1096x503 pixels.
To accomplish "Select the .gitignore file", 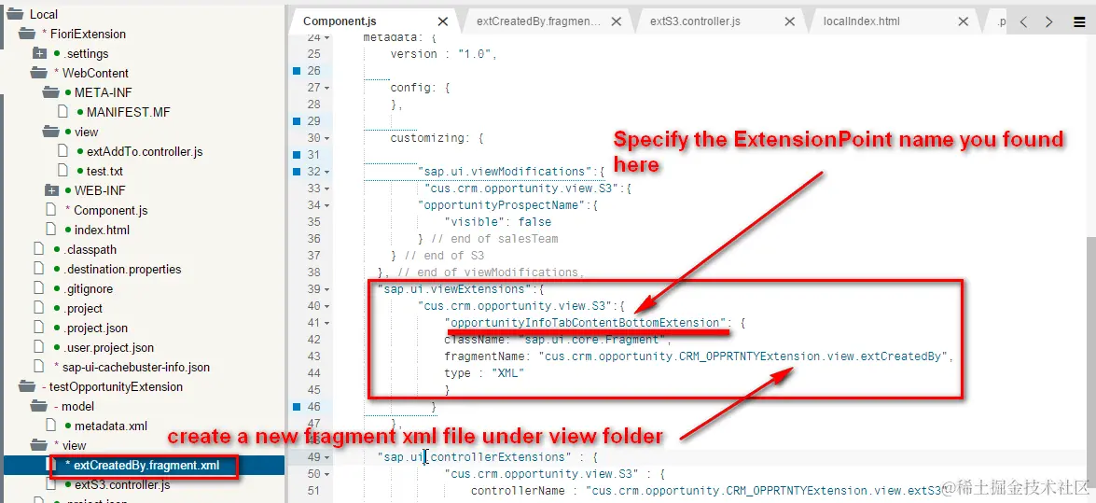I will pos(88,288).
